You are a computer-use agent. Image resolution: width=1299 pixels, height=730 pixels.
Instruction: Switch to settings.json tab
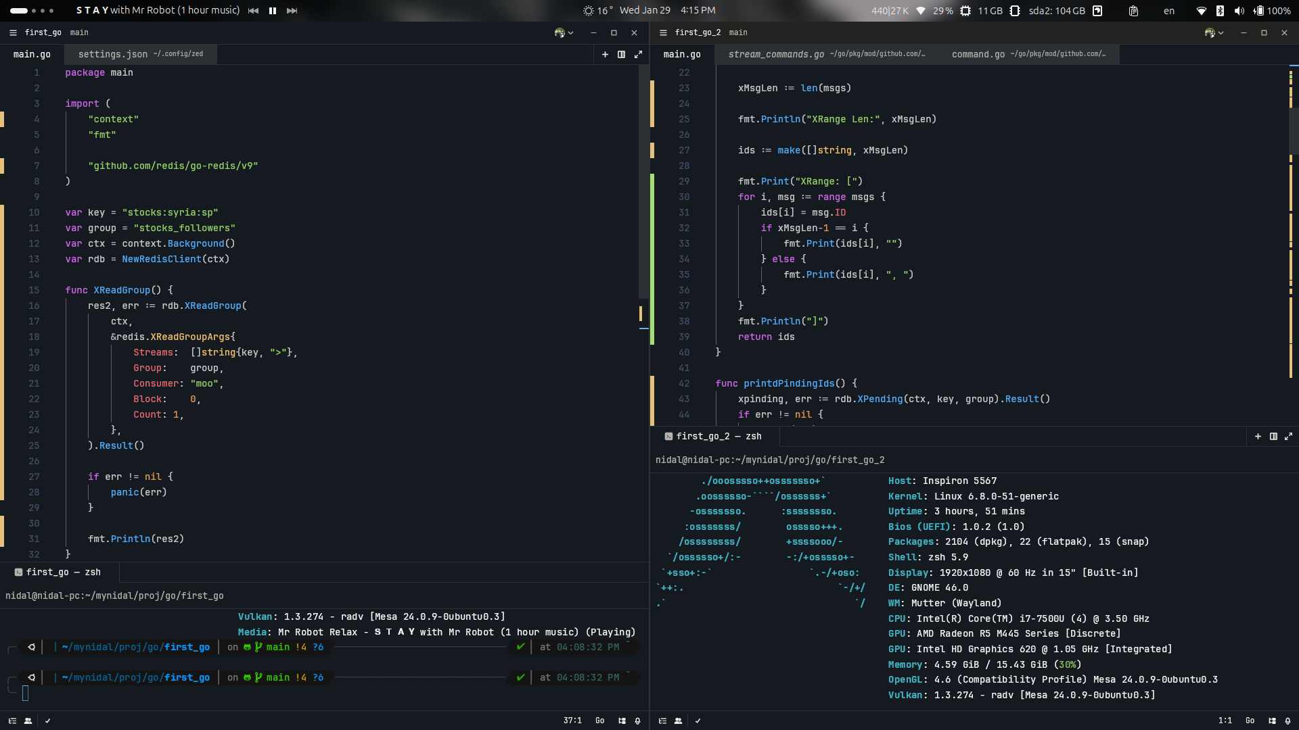(x=141, y=55)
